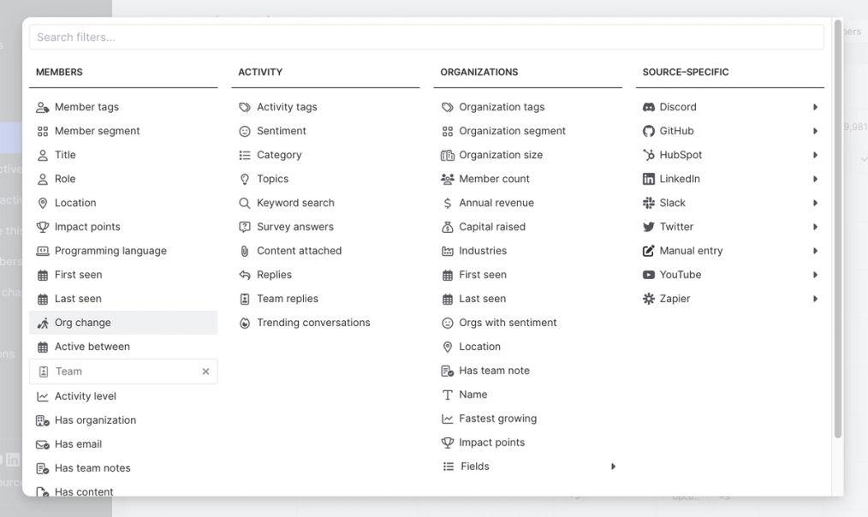The width and height of the screenshot is (868, 517).
Task: Remove the Team filter chip
Action: (205, 371)
